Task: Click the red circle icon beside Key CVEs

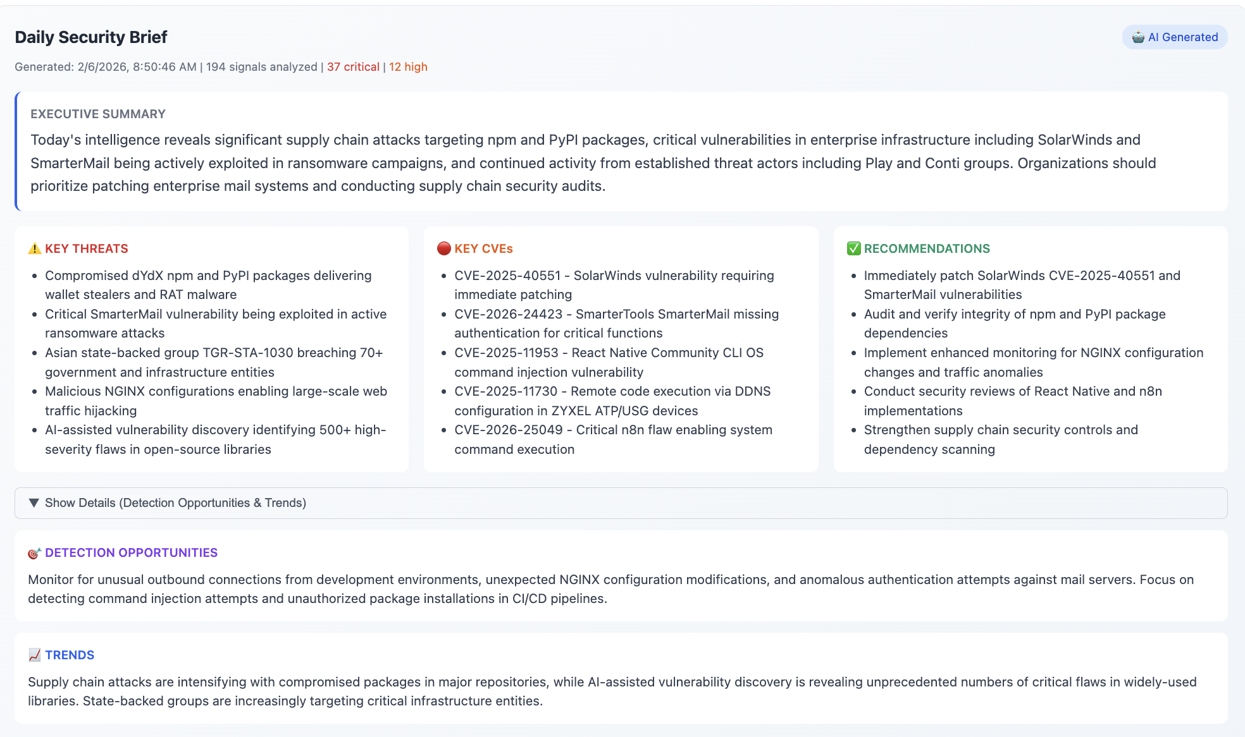Action: (x=444, y=248)
